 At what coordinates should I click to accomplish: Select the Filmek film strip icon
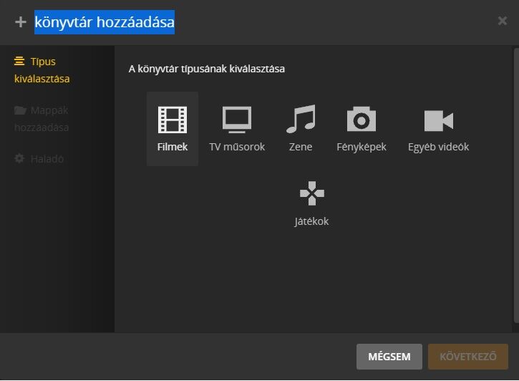(x=173, y=120)
